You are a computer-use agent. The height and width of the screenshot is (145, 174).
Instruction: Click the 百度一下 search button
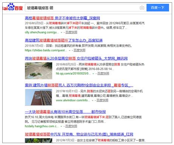(158, 8)
